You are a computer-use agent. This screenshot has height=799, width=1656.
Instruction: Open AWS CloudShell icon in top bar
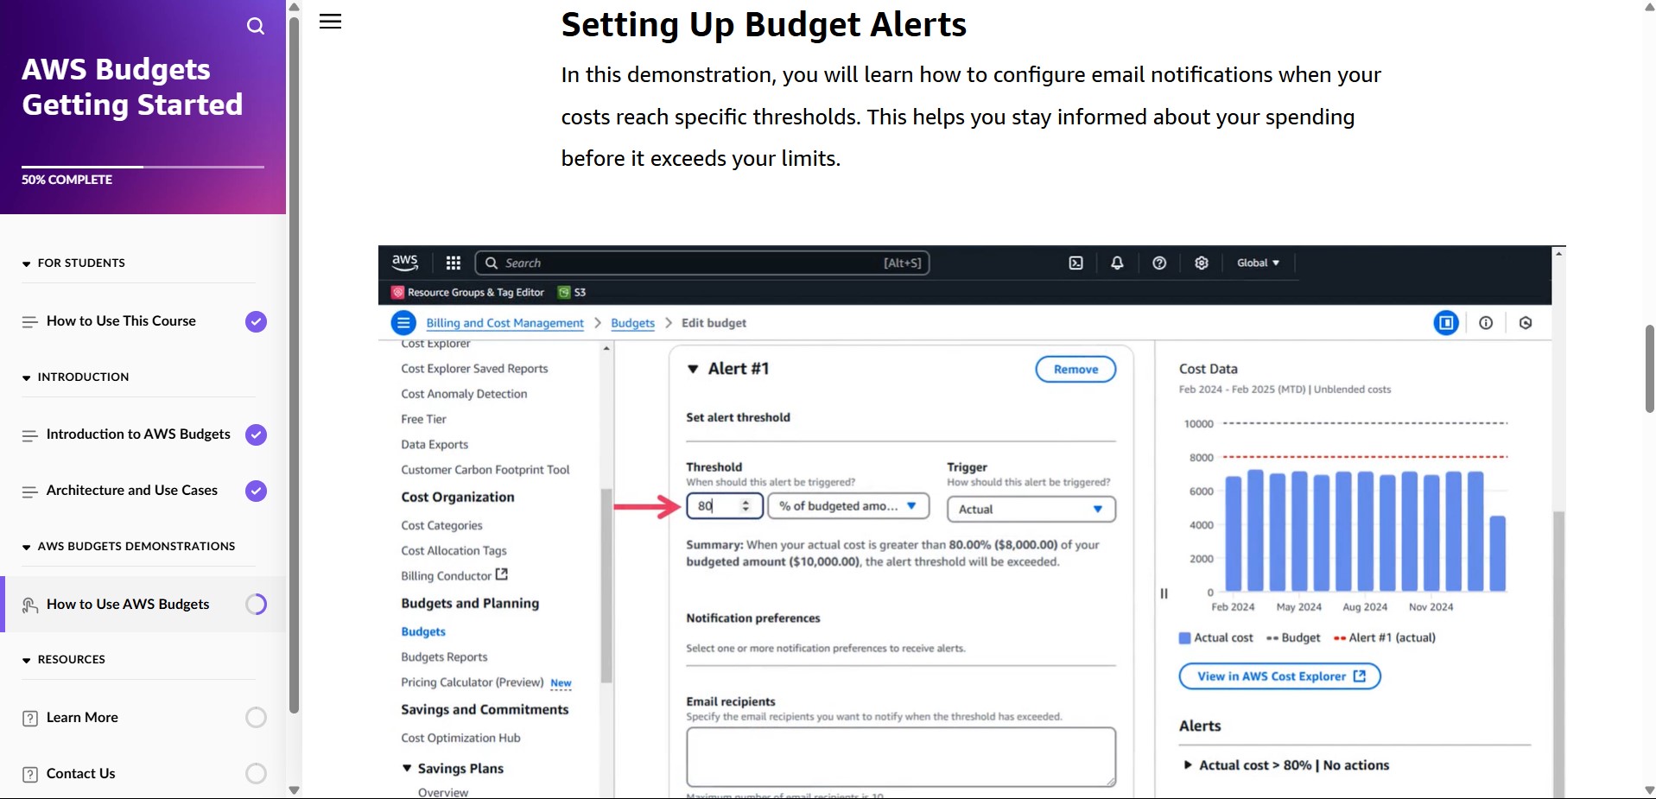coord(1075,263)
